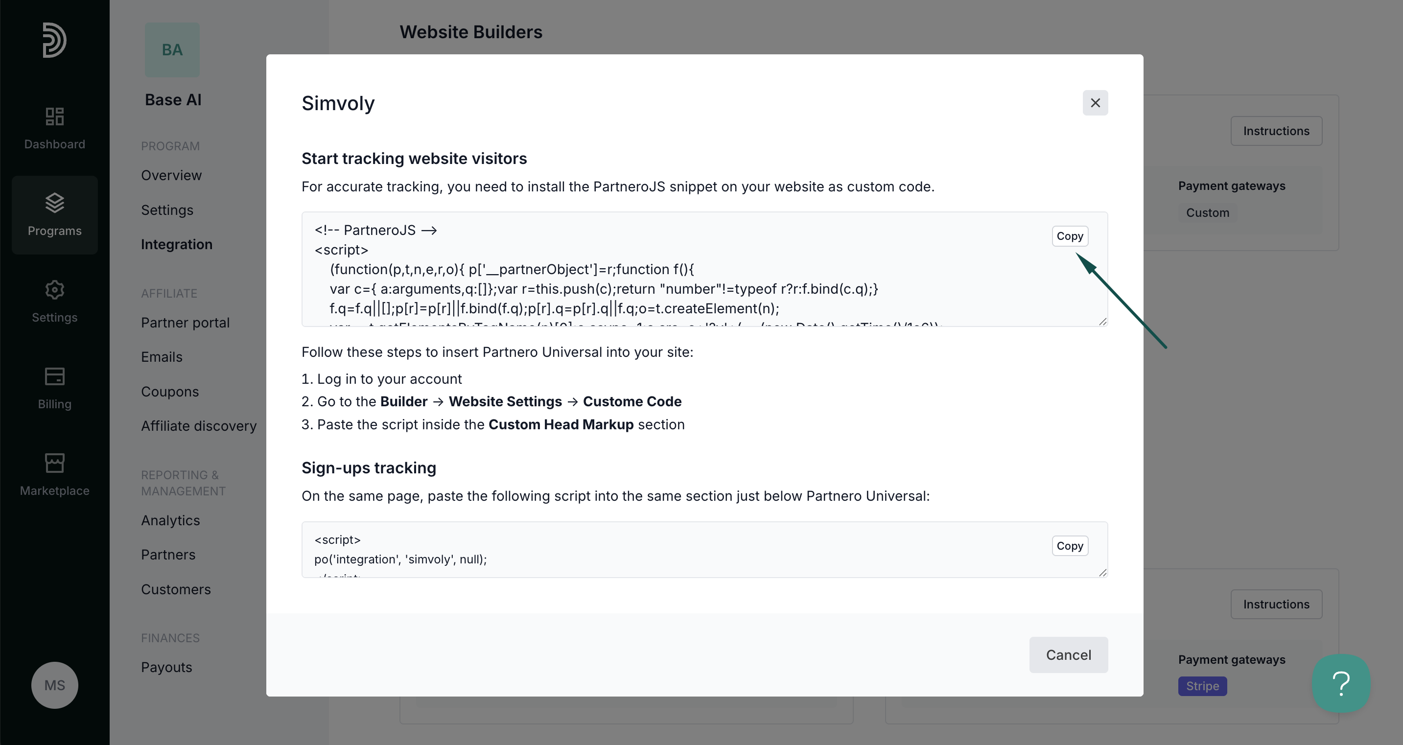Open the Overview menu item

click(x=171, y=175)
